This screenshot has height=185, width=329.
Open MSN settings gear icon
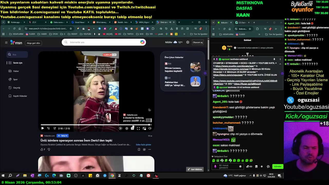(x=188, y=42)
